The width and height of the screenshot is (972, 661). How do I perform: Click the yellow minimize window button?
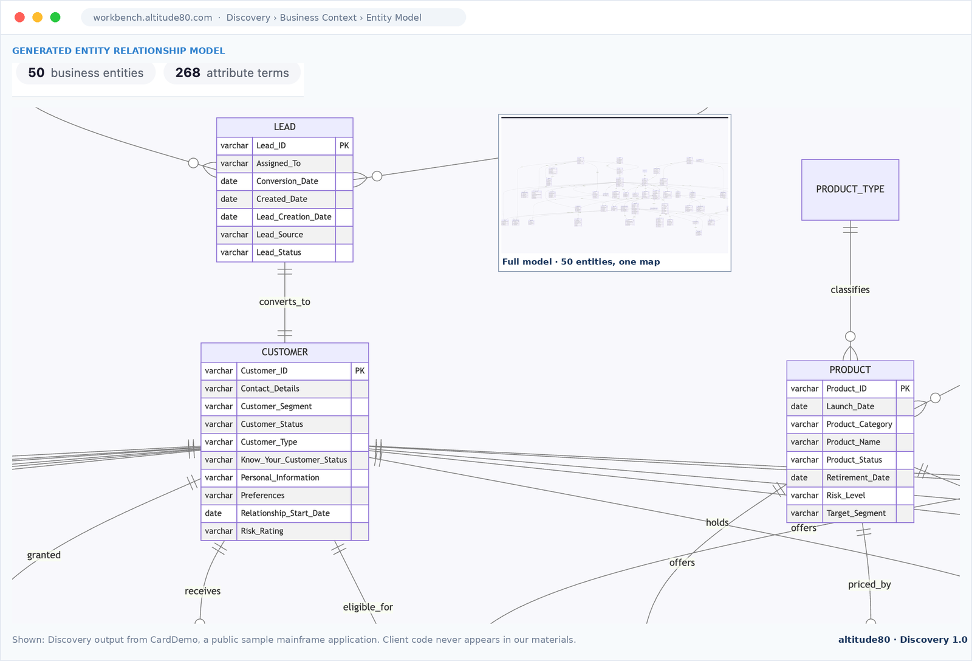[x=37, y=17]
